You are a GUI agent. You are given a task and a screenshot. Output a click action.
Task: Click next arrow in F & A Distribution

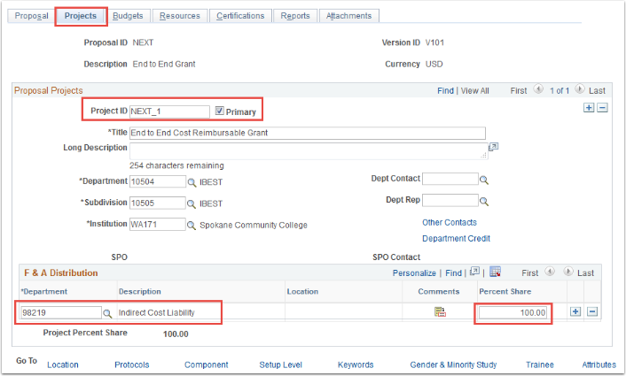(568, 272)
